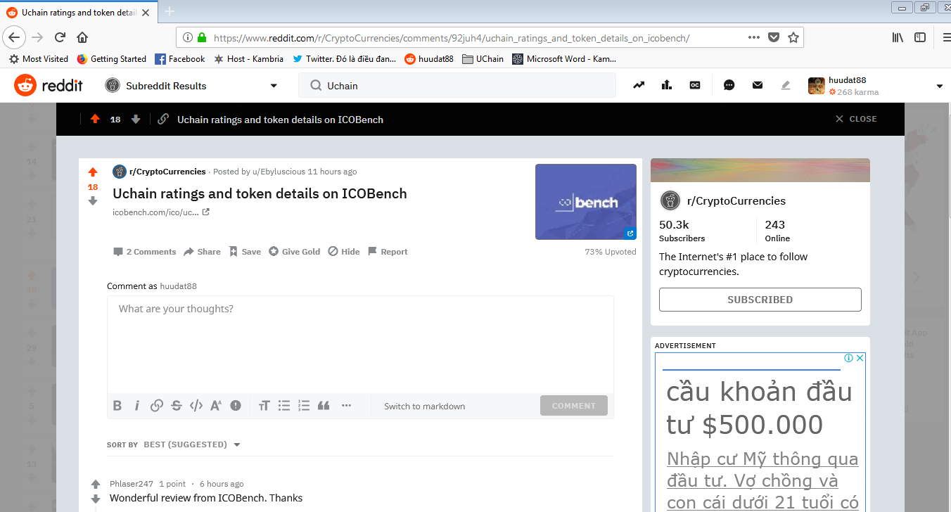This screenshot has height=512, width=951.
Task: Upvote the post in the black header bar
Action: tap(95, 120)
